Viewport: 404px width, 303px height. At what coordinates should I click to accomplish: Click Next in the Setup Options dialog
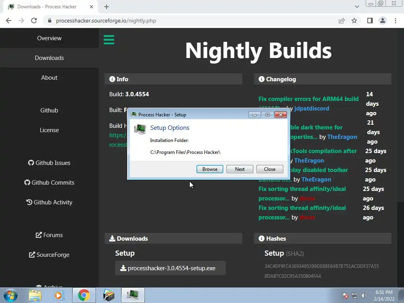[239, 169]
